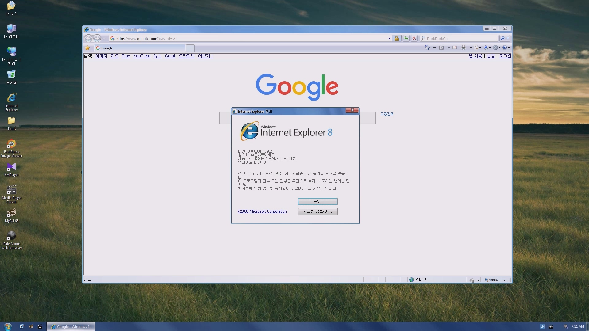Open the YouTube link in Google bar
This screenshot has width=589, height=331.
point(142,56)
